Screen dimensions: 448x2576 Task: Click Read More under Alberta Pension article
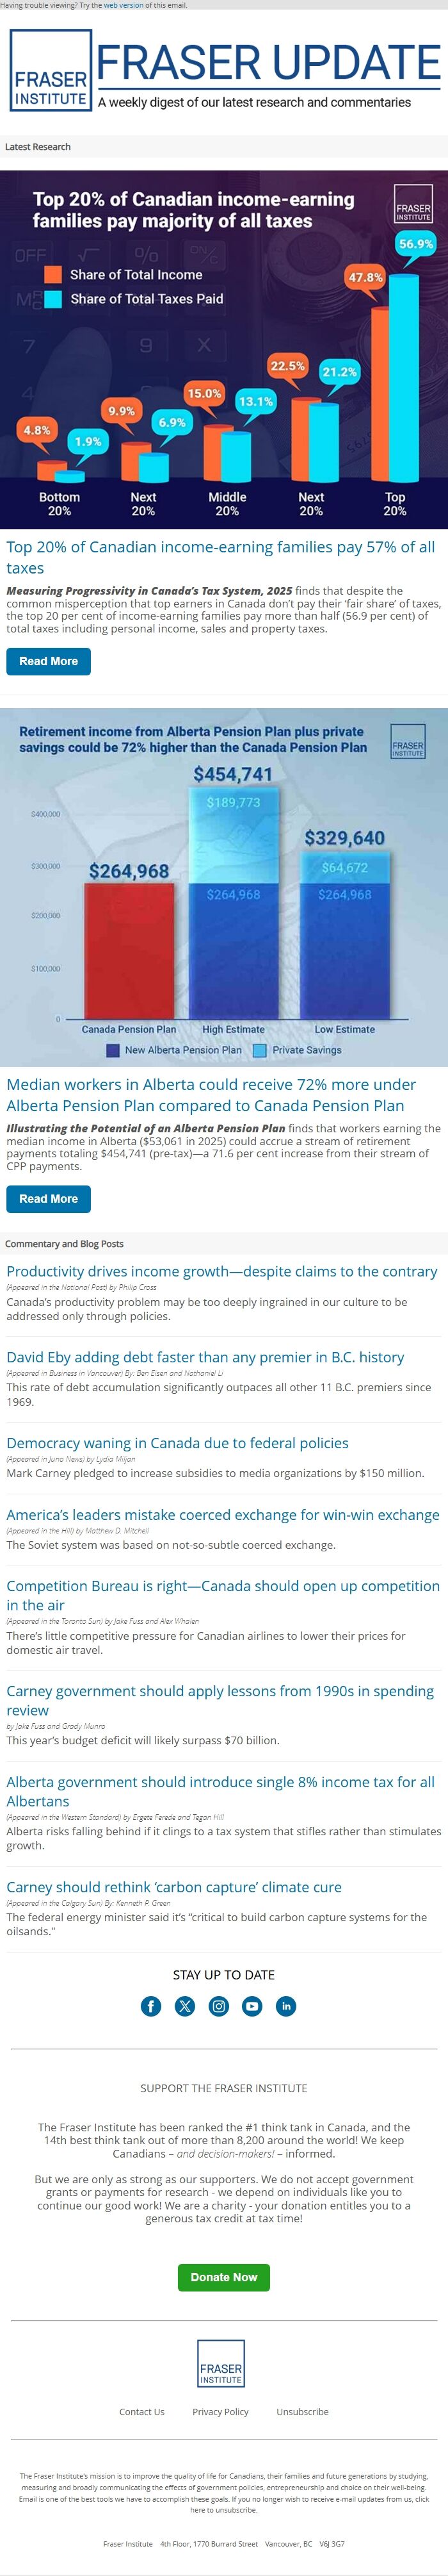(x=48, y=1198)
